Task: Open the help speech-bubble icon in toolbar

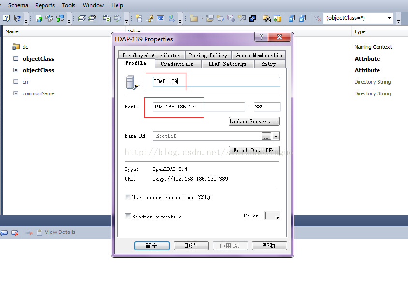Action: point(6,18)
